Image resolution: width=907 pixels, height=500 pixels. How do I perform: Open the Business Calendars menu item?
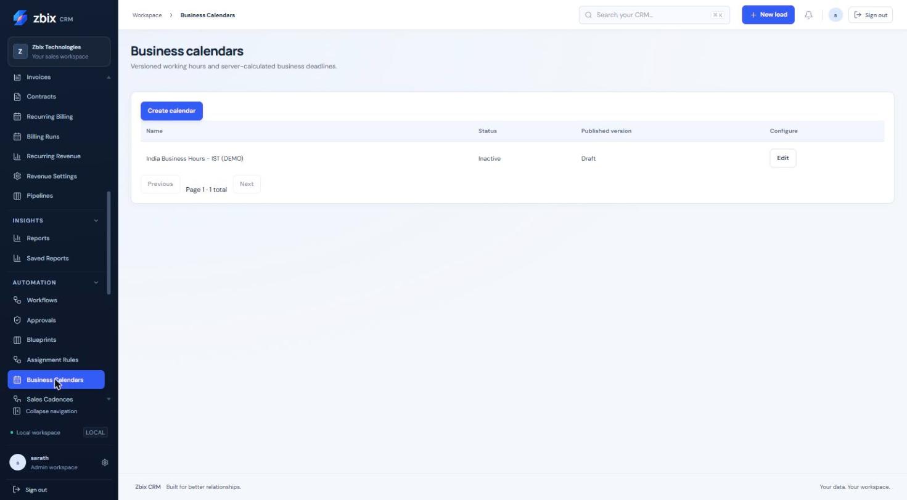tap(56, 380)
